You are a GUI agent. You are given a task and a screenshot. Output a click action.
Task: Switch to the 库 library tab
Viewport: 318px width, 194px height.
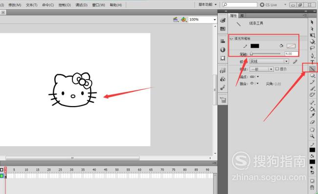point(242,16)
